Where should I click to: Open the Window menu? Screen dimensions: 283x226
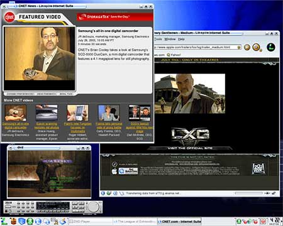tap(170, 39)
